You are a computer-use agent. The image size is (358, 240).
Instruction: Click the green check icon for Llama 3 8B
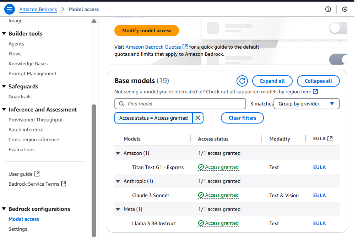(x=201, y=223)
